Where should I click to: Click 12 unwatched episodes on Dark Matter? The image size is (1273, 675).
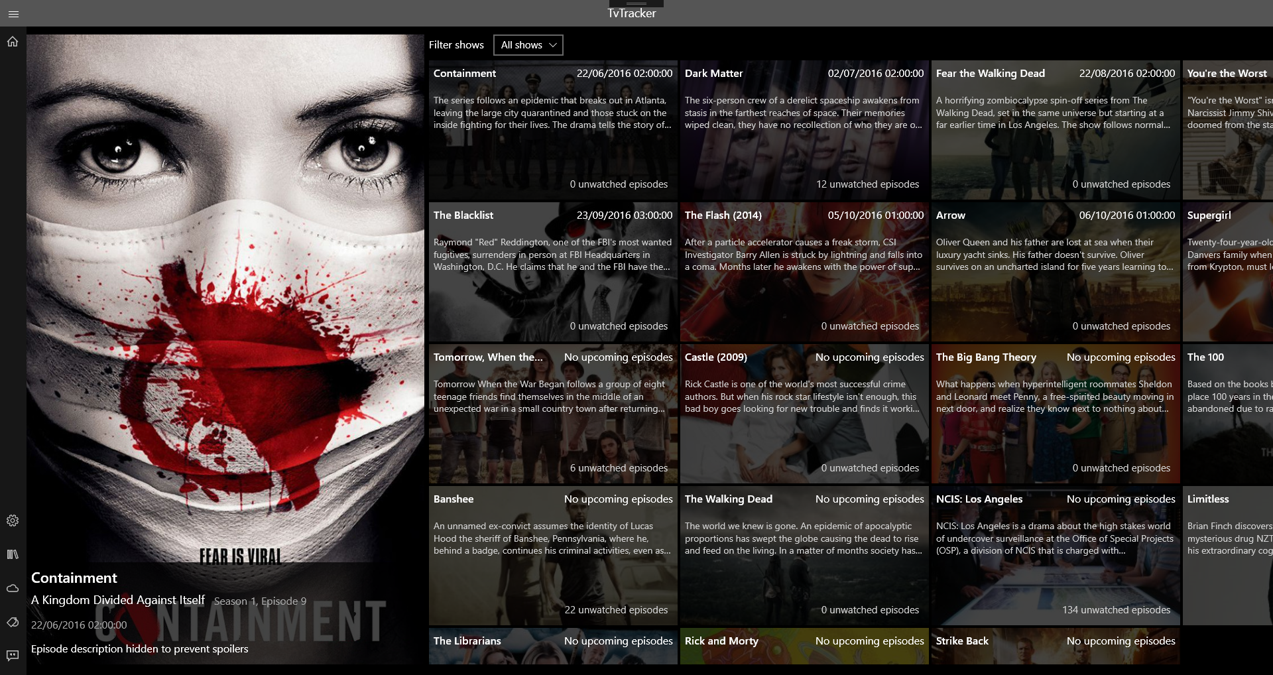click(867, 184)
